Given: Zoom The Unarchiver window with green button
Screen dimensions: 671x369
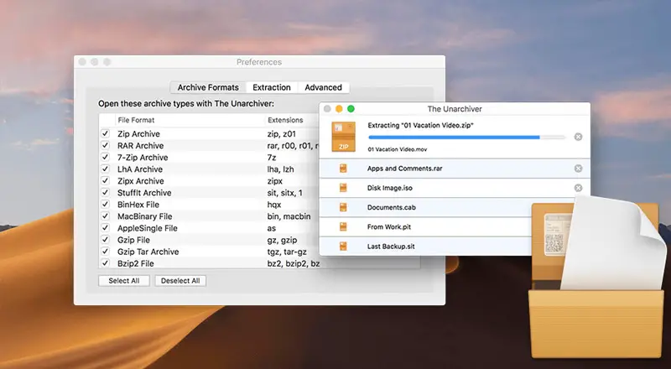Looking at the screenshot, I should tap(351, 109).
